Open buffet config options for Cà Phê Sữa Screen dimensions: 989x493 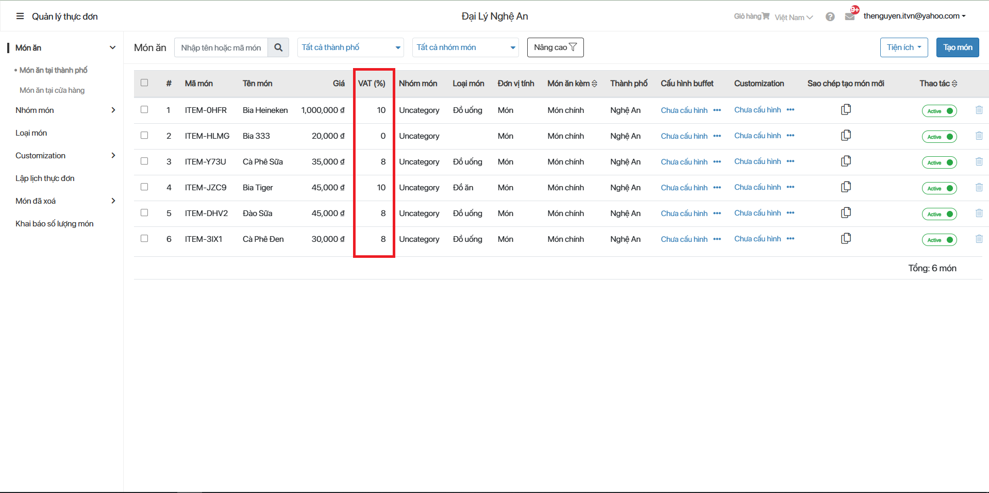pos(717,162)
